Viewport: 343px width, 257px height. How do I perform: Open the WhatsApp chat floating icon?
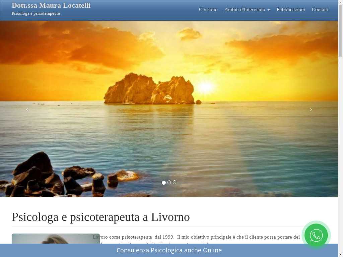[316, 235]
